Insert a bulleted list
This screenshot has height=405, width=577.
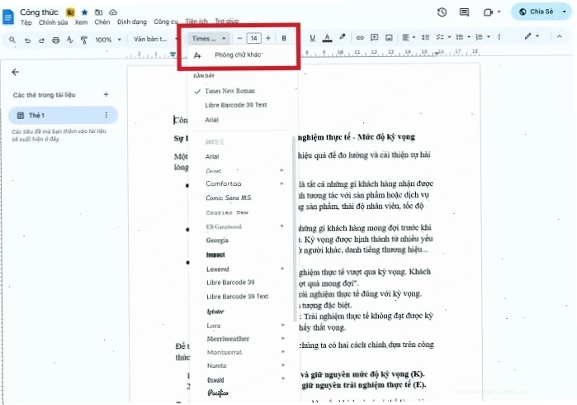pyautogui.click(x=460, y=37)
